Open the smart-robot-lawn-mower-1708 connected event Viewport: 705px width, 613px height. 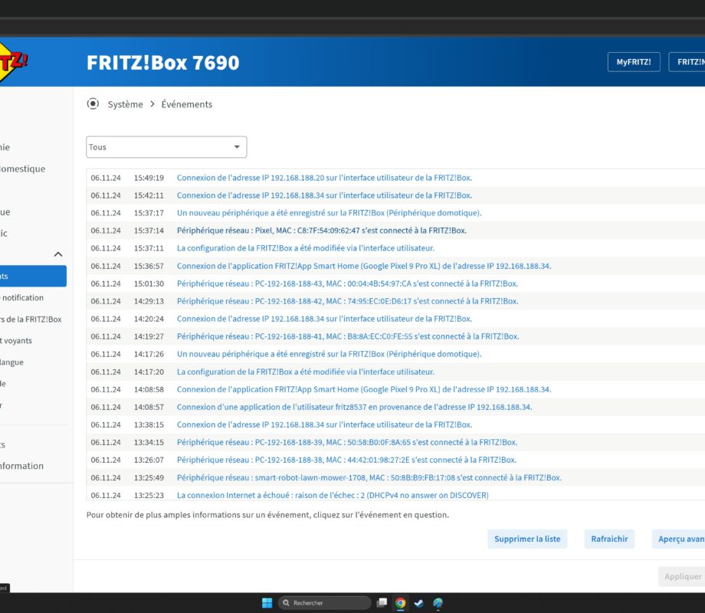pyautogui.click(x=369, y=477)
